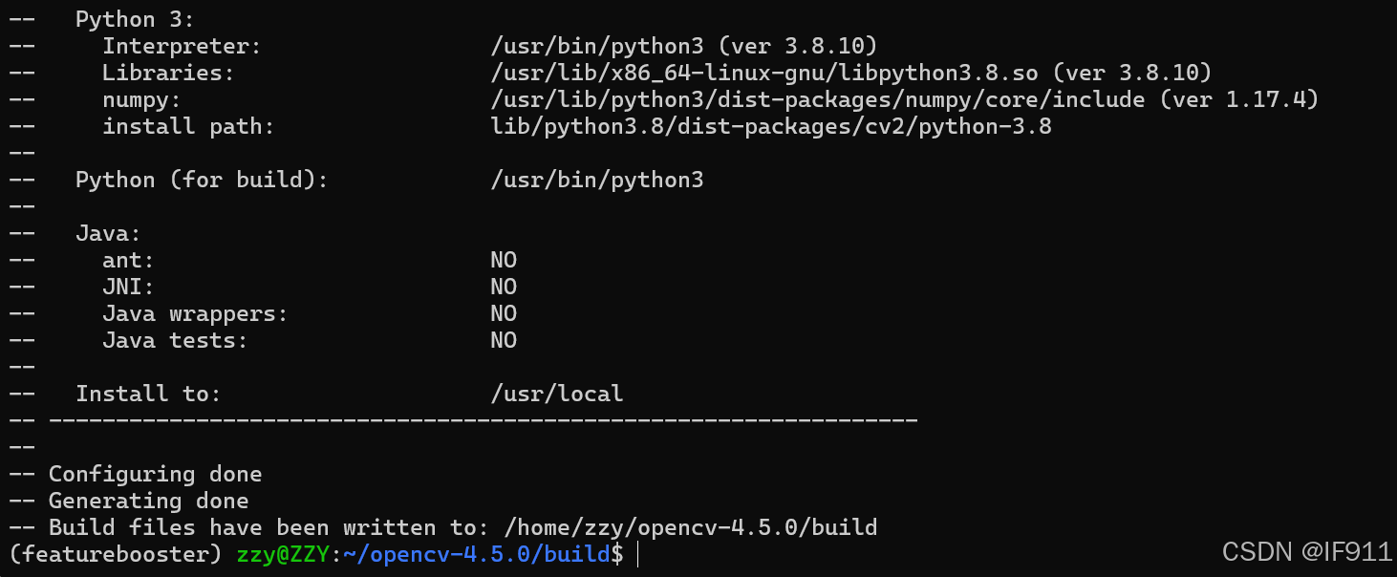Click the Python (for build) path value
This screenshot has height=577, width=1397.
click(596, 180)
